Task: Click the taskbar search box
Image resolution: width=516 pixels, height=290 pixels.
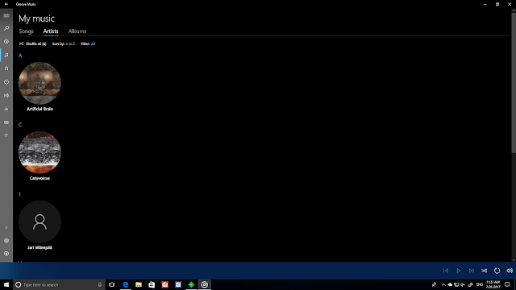Action: (59, 284)
